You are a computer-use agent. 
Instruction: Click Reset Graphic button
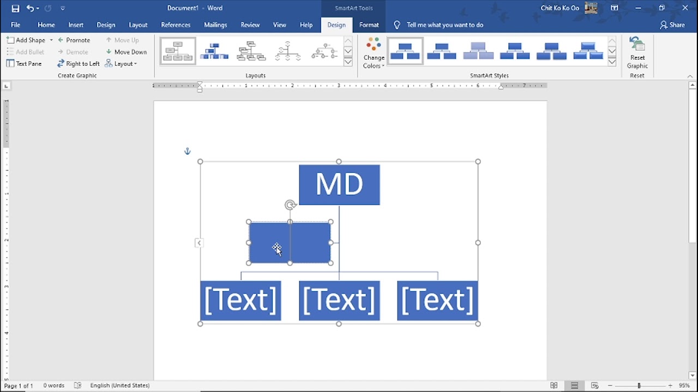(x=637, y=53)
